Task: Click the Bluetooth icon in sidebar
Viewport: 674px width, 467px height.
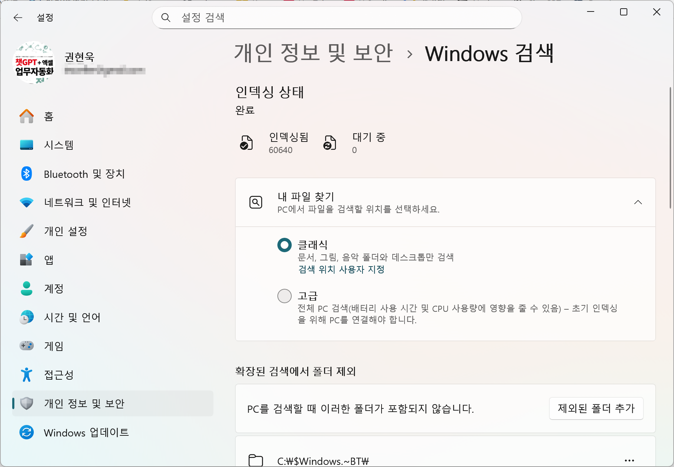Action: (27, 174)
